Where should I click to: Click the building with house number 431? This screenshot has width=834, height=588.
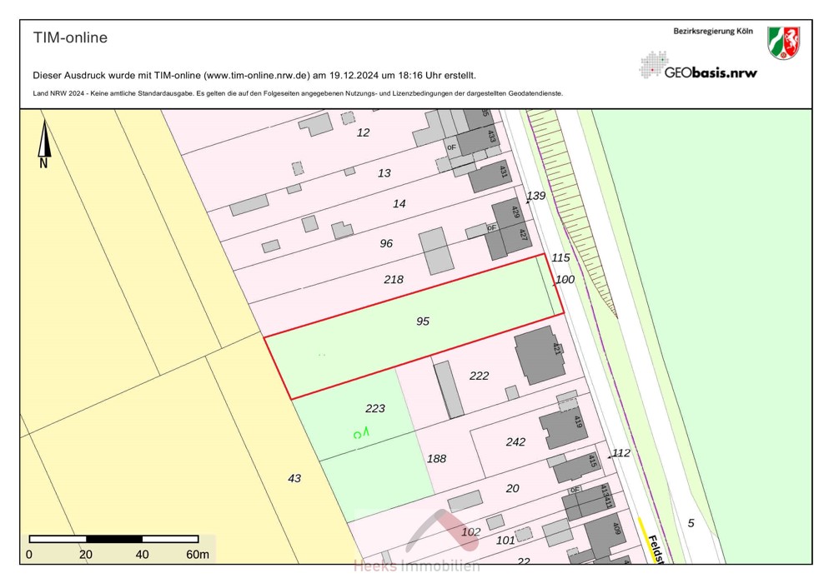point(490,177)
